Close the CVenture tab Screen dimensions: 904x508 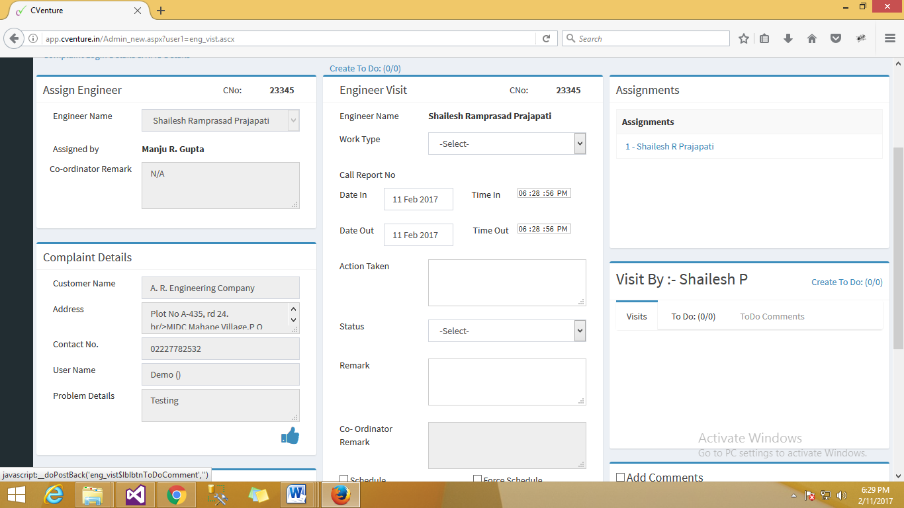(x=138, y=11)
